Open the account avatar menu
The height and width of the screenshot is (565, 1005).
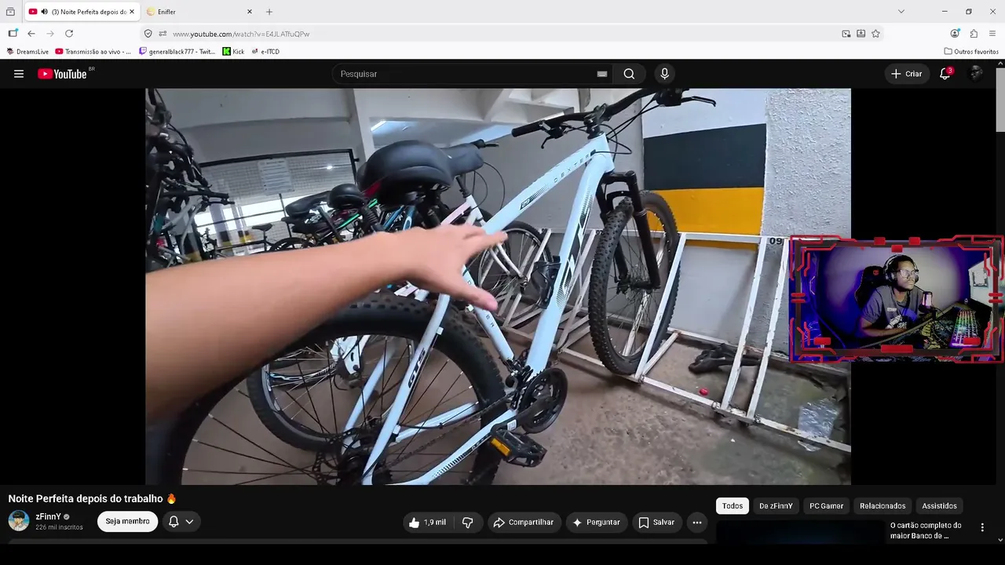coord(975,74)
